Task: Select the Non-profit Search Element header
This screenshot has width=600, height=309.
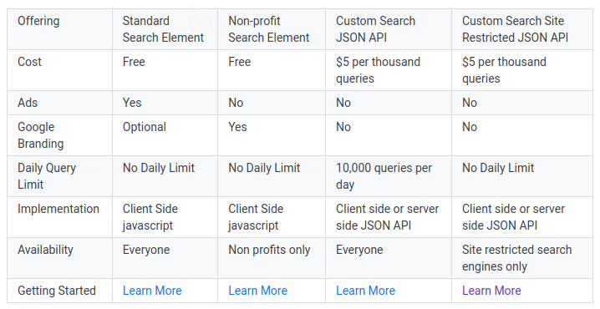Action: pyautogui.click(x=272, y=29)
